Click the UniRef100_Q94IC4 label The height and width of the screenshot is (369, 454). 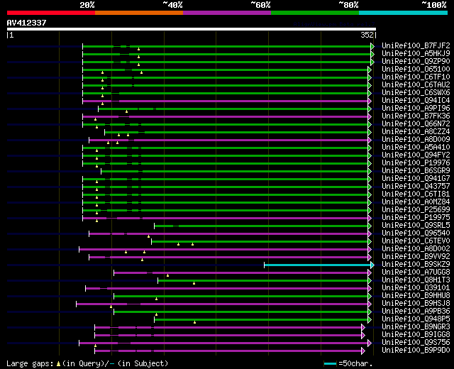point(416,101)
